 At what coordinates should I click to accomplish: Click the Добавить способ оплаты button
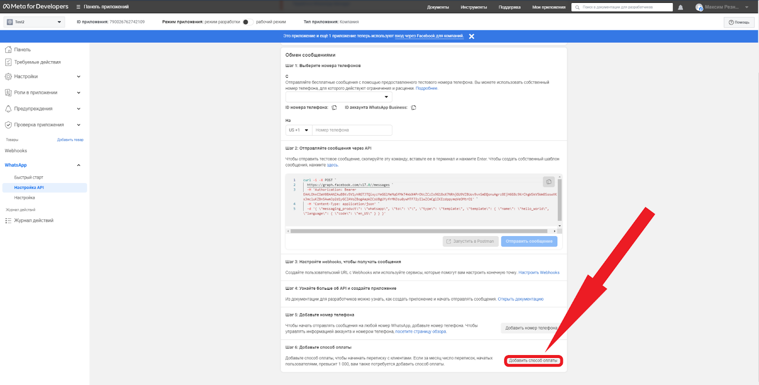click(x=533, y=361)
